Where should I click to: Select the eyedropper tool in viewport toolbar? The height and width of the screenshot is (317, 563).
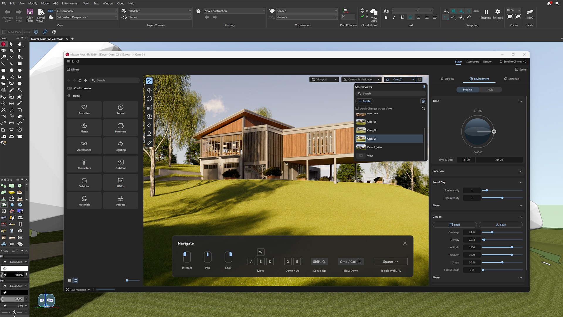tap(149, 143)
